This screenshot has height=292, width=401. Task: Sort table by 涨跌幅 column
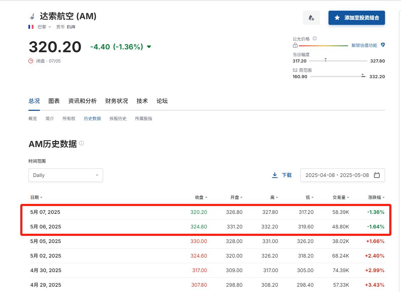point(376,197)
